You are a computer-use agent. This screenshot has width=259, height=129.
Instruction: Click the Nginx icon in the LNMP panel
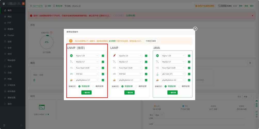tap(71, 56)
